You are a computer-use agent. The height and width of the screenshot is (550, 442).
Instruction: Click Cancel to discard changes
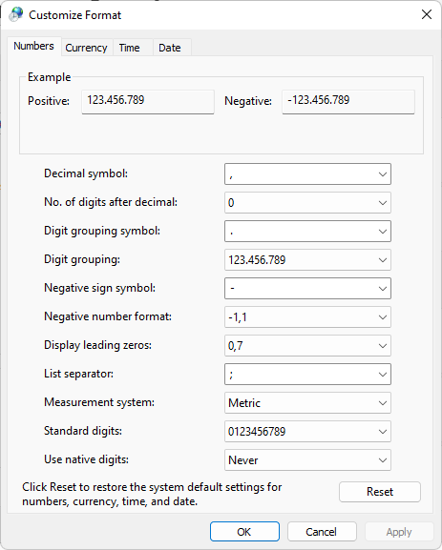[322, 532]
